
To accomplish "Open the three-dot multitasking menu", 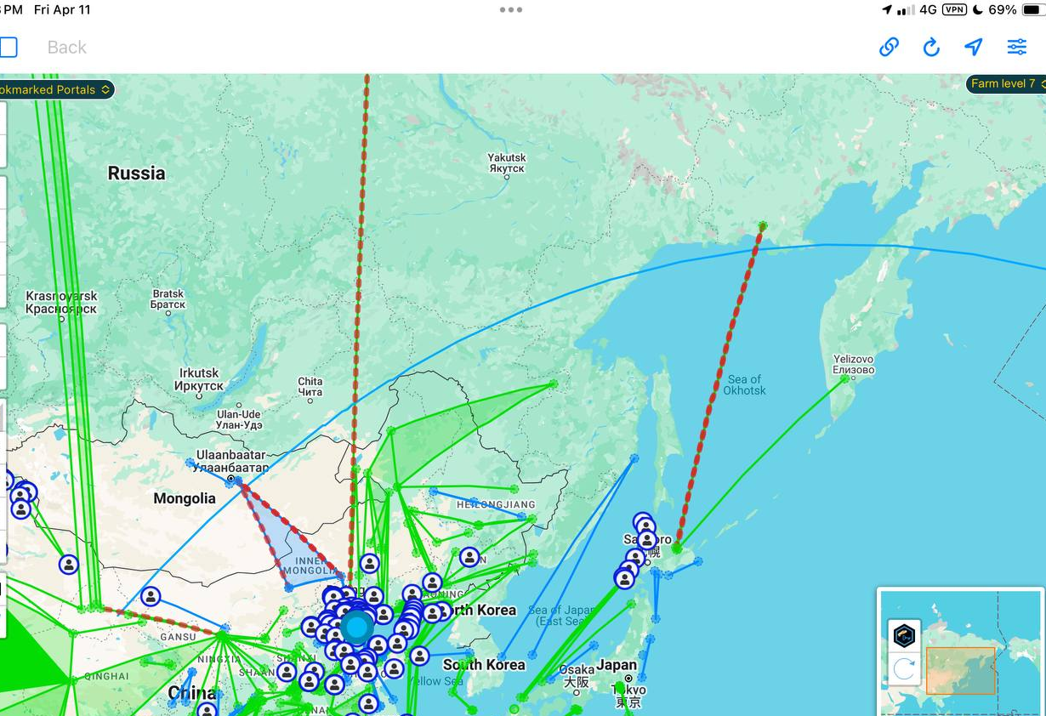I will 511,10.
